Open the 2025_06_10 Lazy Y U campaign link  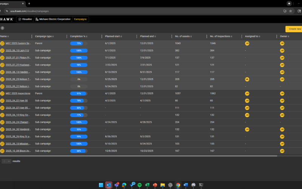17,51
